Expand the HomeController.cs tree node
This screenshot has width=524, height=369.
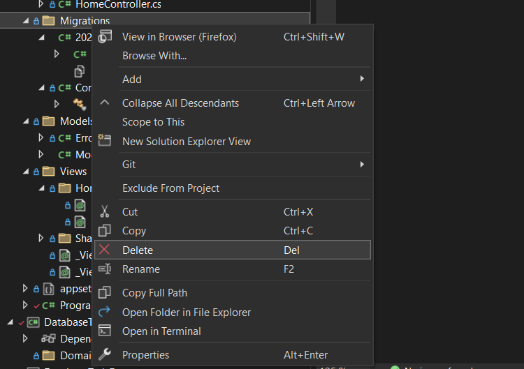[41, 4]
